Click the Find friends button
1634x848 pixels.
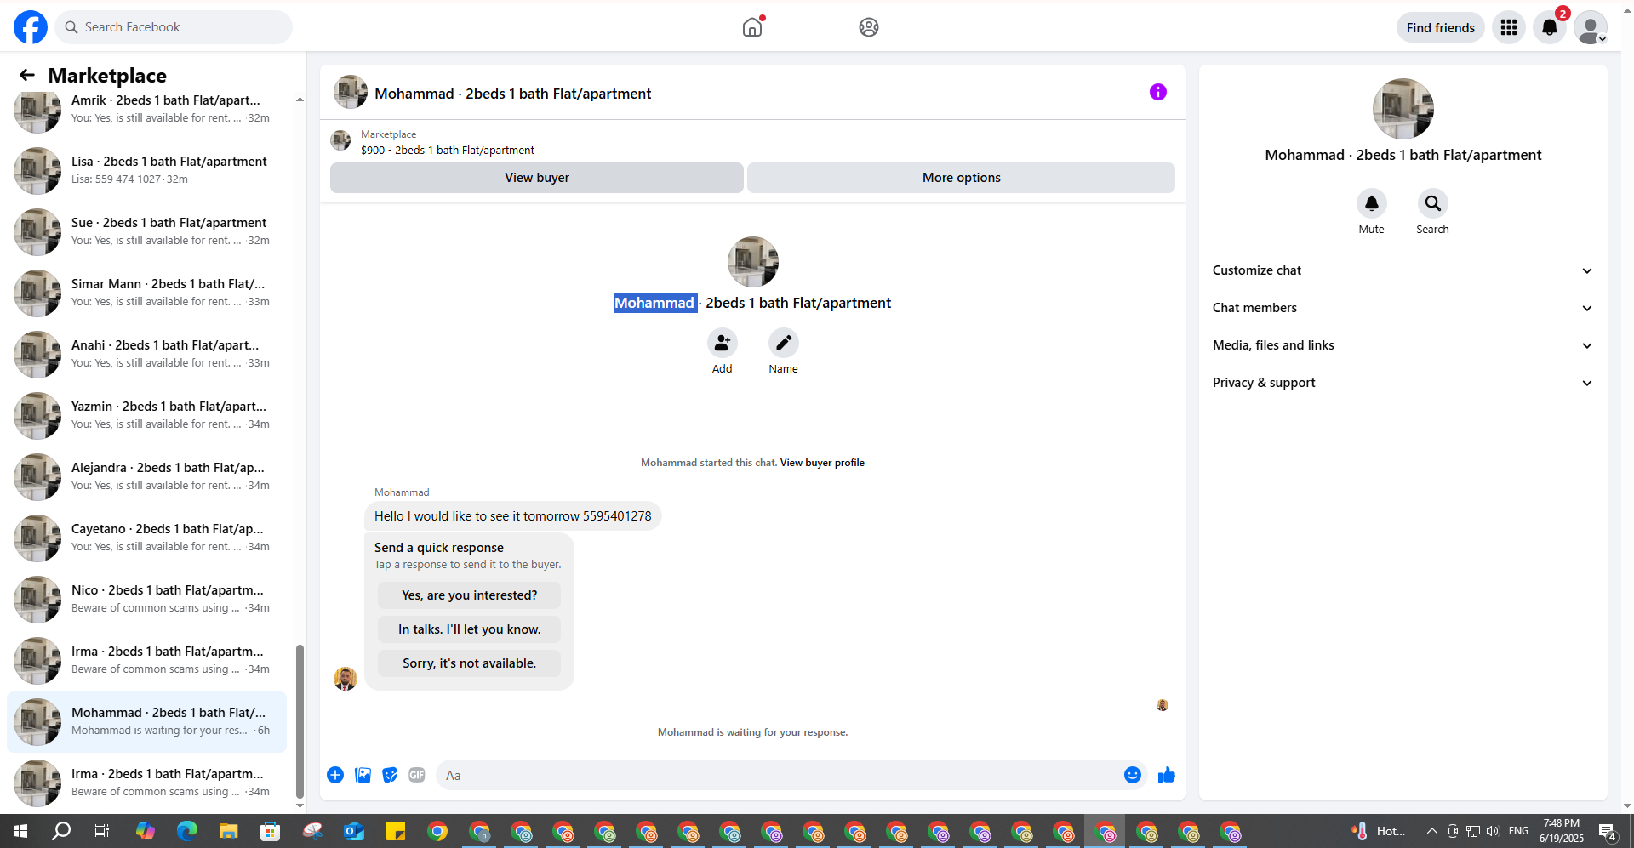point(1441,27)
